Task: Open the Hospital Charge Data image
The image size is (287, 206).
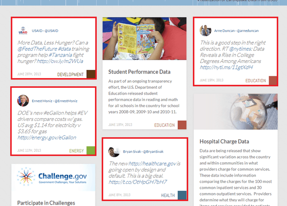Action: point(236,112)
